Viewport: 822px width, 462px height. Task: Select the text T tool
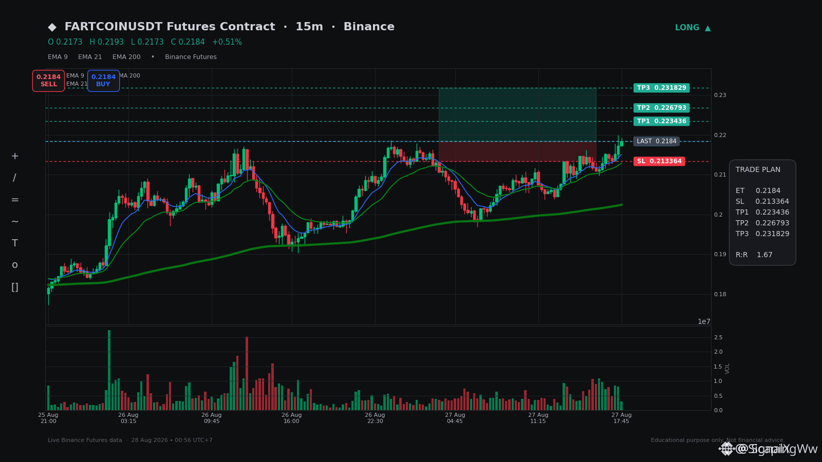(x=15, y=243)
